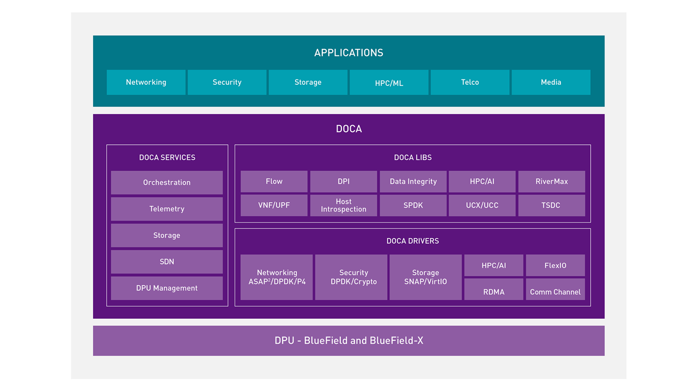Image resolution: width=697 pixels, height=391 pixels.
Task: Click the APPLICATIONS heading
Action: 348,53
